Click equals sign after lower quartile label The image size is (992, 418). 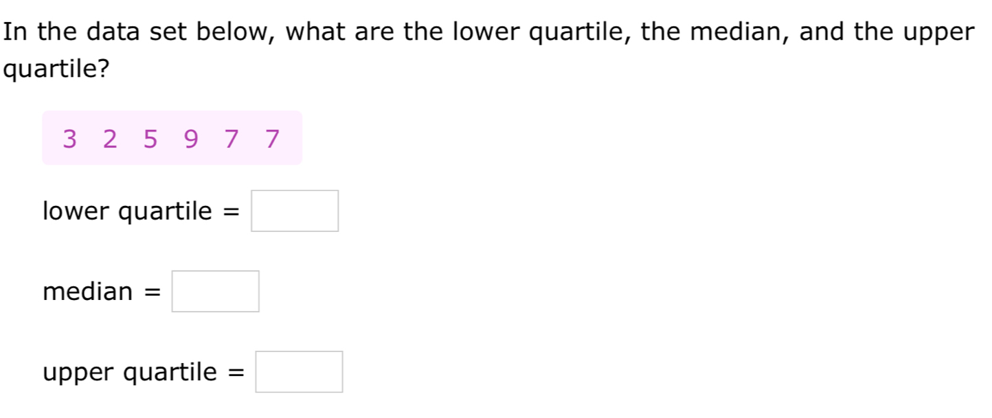pyautogui.click(x=233, y=213)
